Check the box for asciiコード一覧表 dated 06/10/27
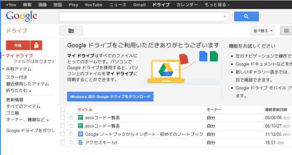 pyautogui.click(x=63, y=126)
